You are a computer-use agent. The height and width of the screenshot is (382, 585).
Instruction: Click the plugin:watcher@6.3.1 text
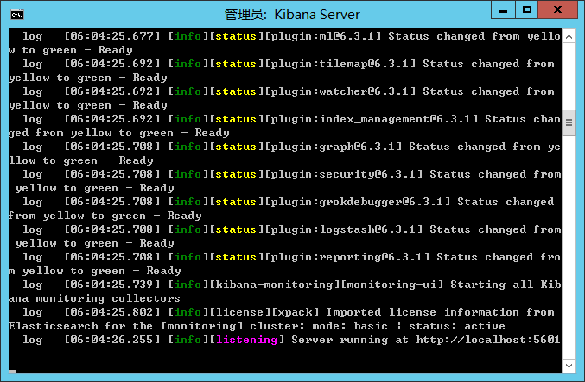pyautogui.click(x=340, y=91)
